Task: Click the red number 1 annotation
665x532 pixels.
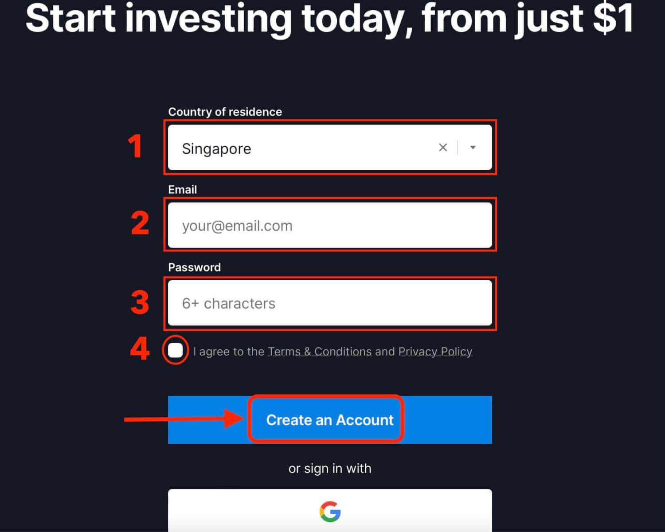Action: pyautogui.click(x=135, y=146)
